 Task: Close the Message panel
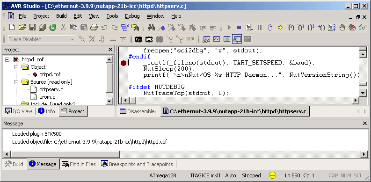pyautogui.click(x=364, y=124)
